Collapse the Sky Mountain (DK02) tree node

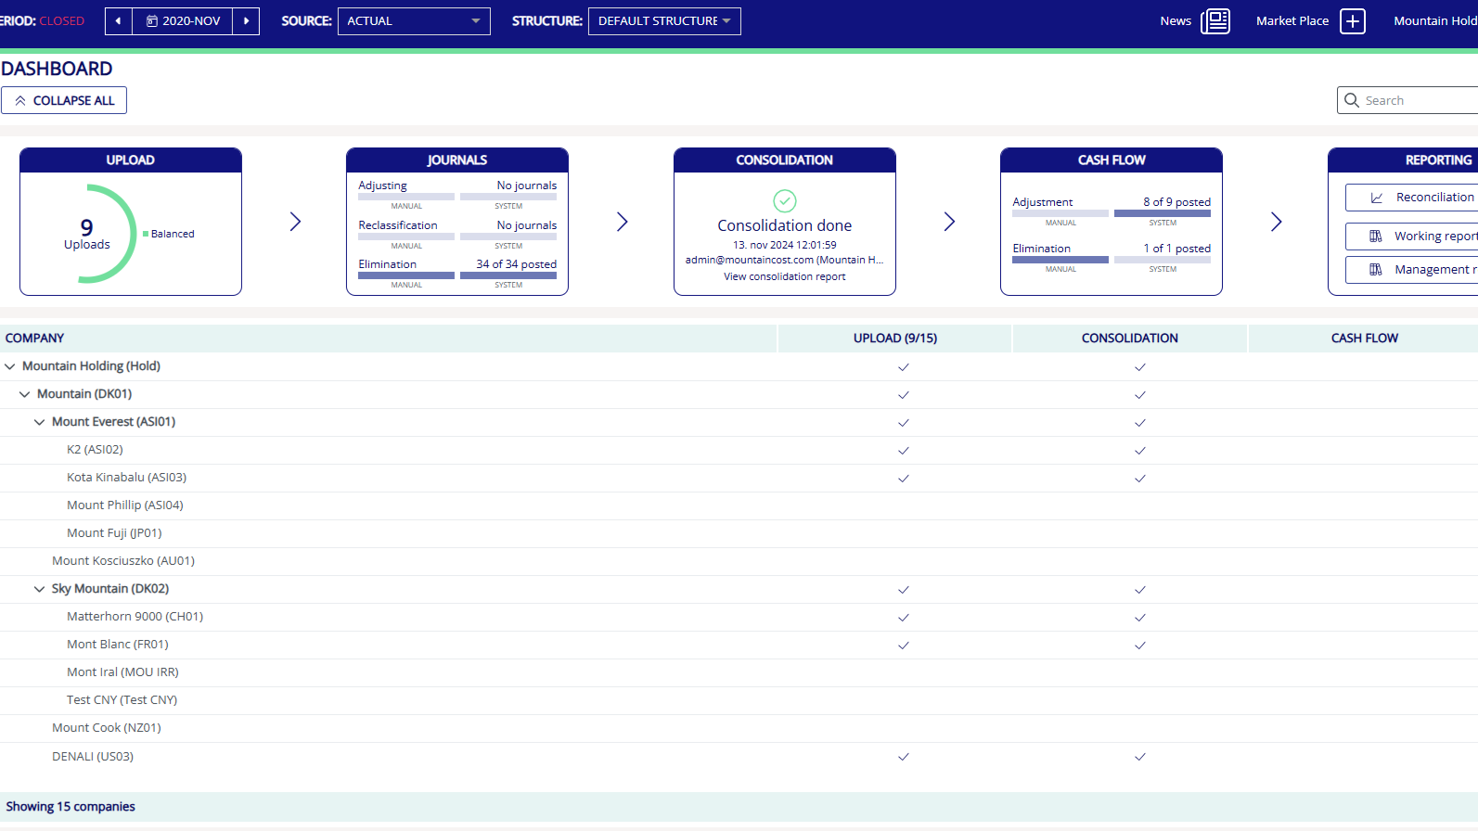39,589
